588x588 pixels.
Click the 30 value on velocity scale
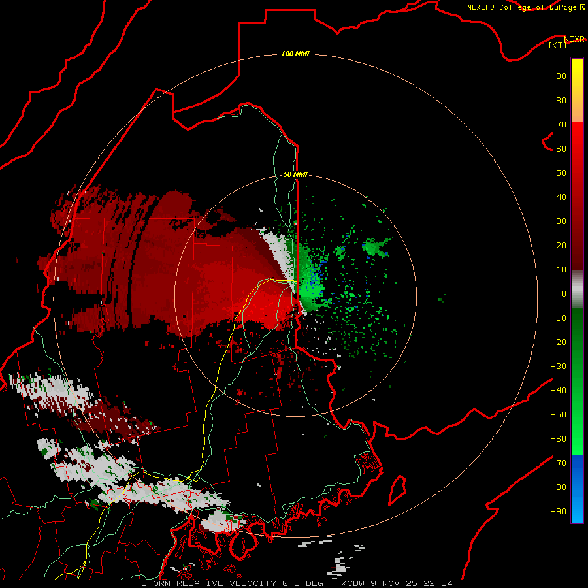coord(561,221)
